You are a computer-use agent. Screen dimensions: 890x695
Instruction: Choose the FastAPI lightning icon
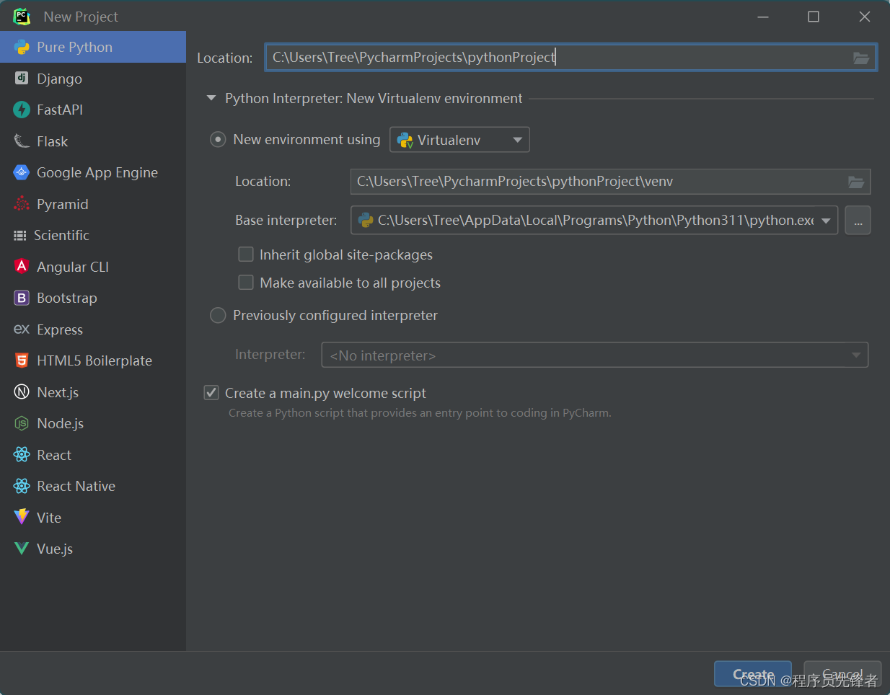coord(22,110)
